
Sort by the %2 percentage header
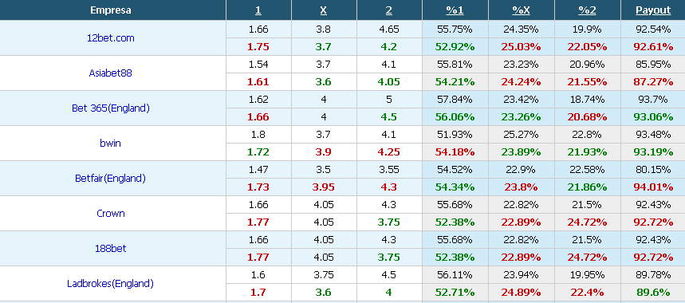coord(587,10)
